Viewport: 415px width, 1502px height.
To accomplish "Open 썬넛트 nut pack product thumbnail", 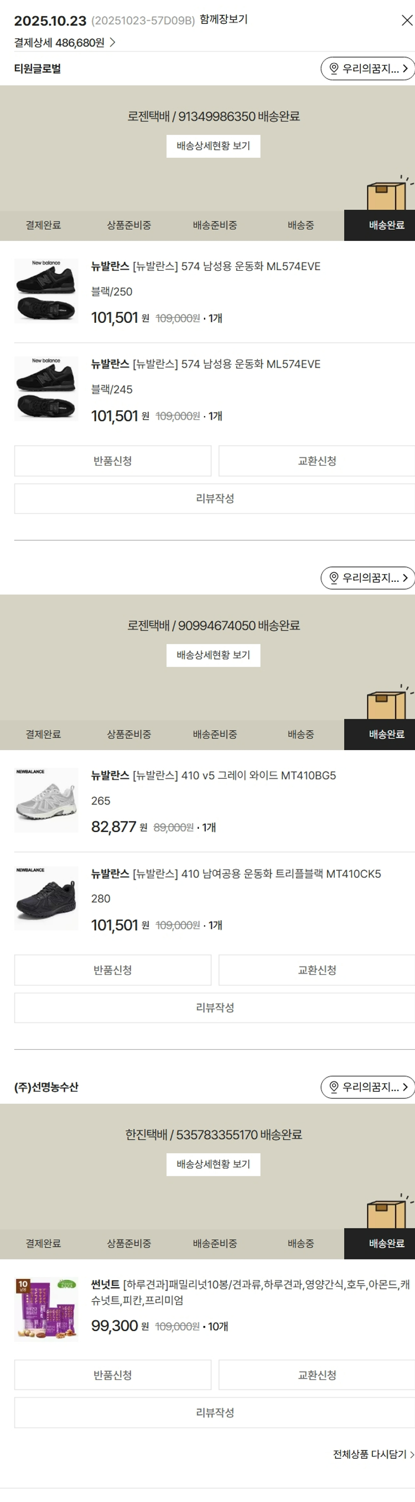I will (x=46, y=1309).
